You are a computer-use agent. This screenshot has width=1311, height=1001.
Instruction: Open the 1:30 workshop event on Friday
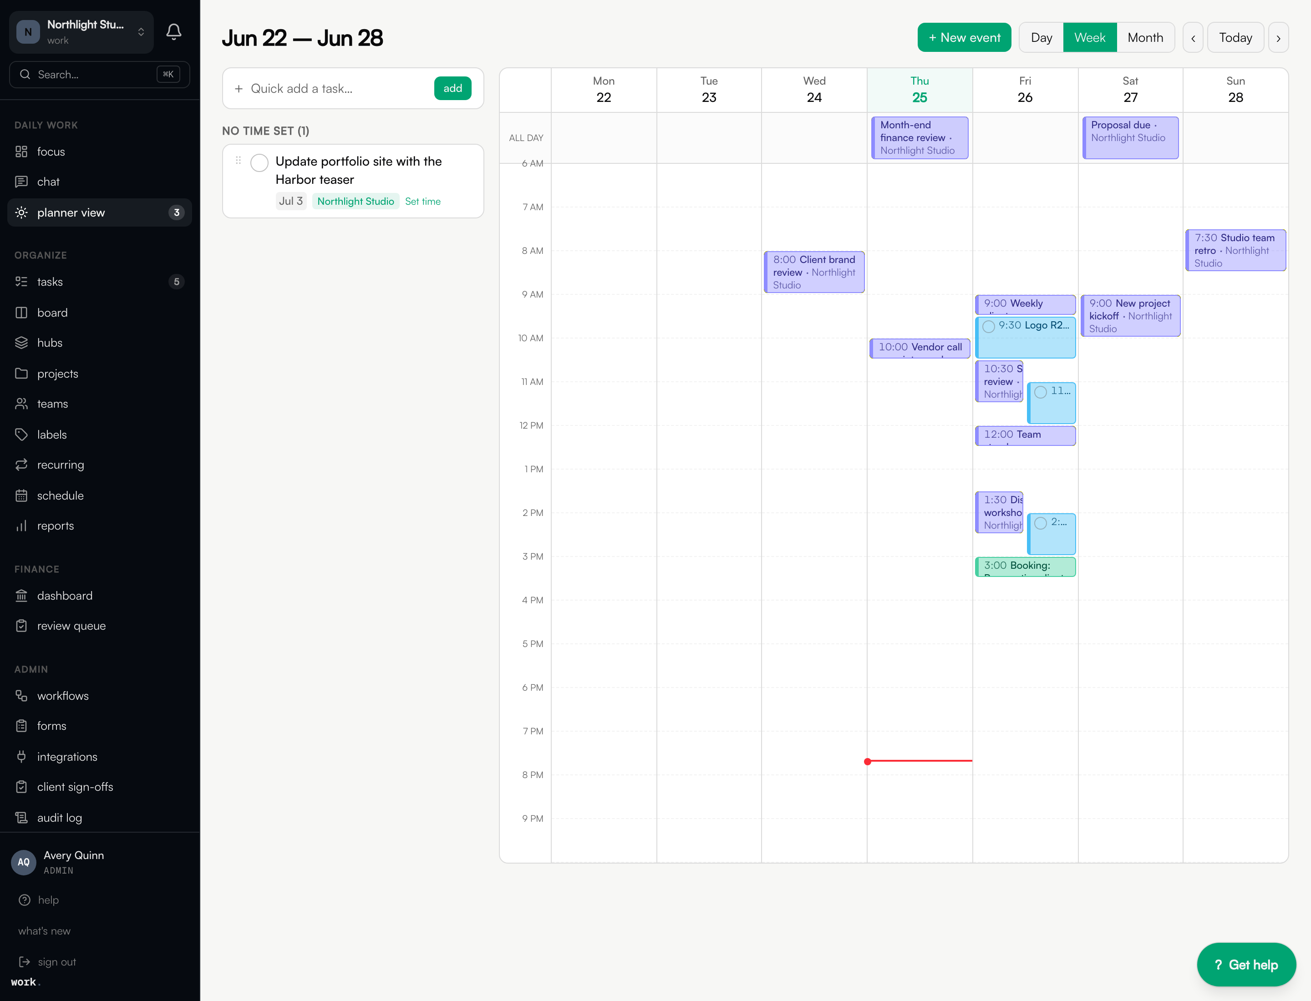pos(999,512)
